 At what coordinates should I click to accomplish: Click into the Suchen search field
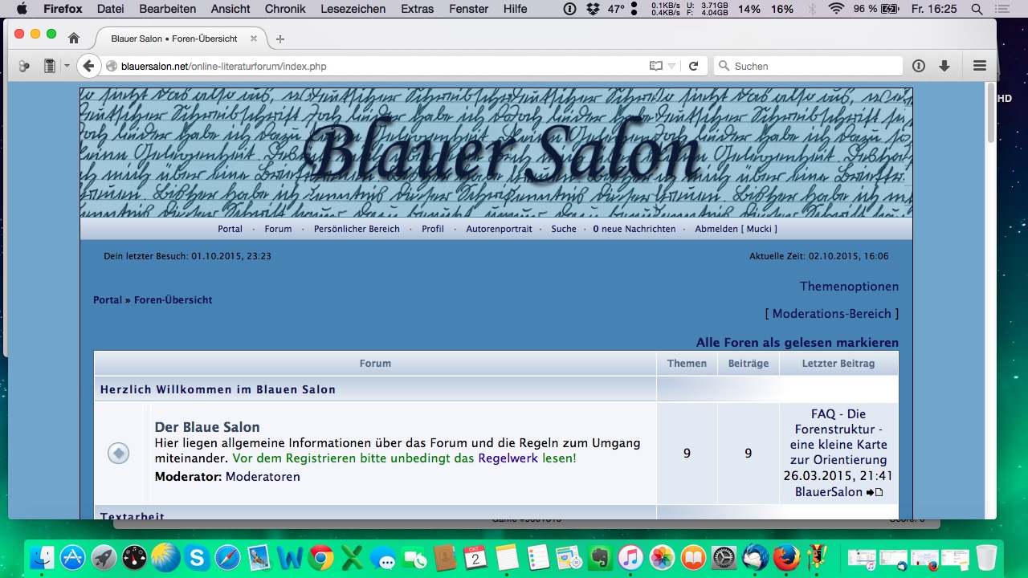point(811,67)
